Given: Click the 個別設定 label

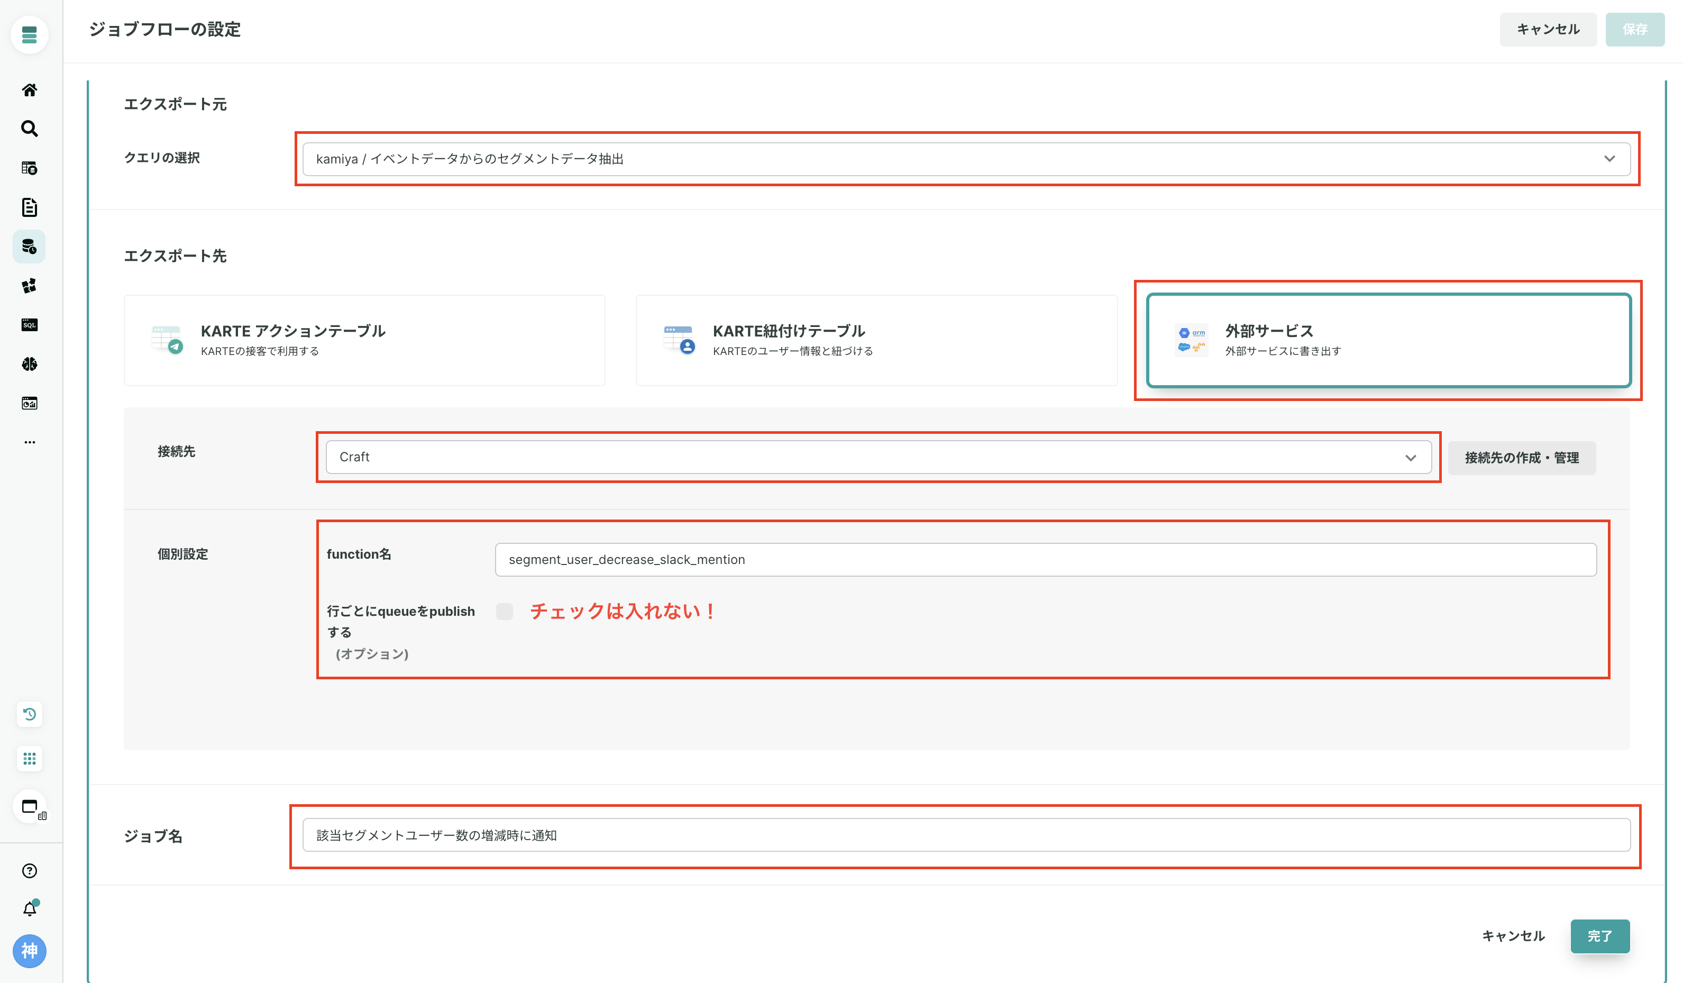Looking at the screenshot, I should tap(183, 554).
